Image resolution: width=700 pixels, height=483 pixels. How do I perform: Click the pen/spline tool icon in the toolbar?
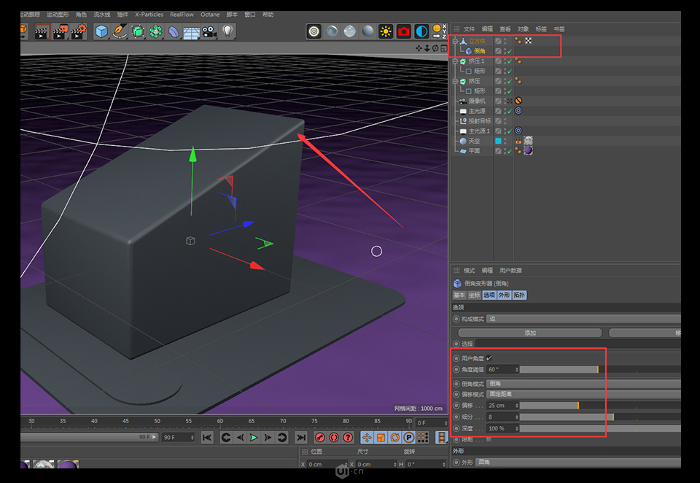click(x=120, y=31)
